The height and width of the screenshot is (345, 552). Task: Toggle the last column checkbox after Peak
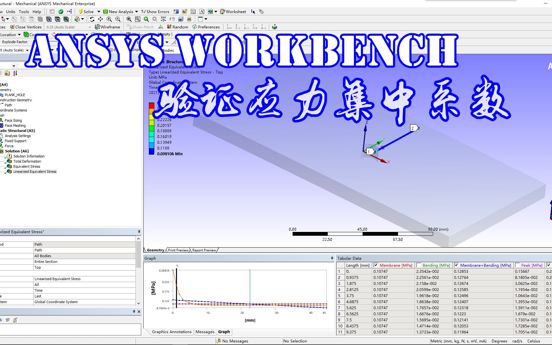coord(548,265)
